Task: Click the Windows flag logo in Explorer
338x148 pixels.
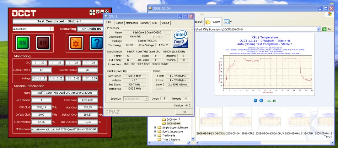Action: point(330,14)
